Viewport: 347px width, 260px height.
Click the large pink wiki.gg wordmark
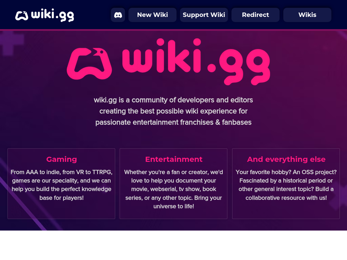tap(196, 62)
